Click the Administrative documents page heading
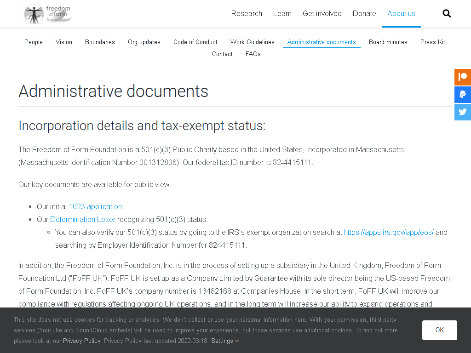 coord(113,91)
